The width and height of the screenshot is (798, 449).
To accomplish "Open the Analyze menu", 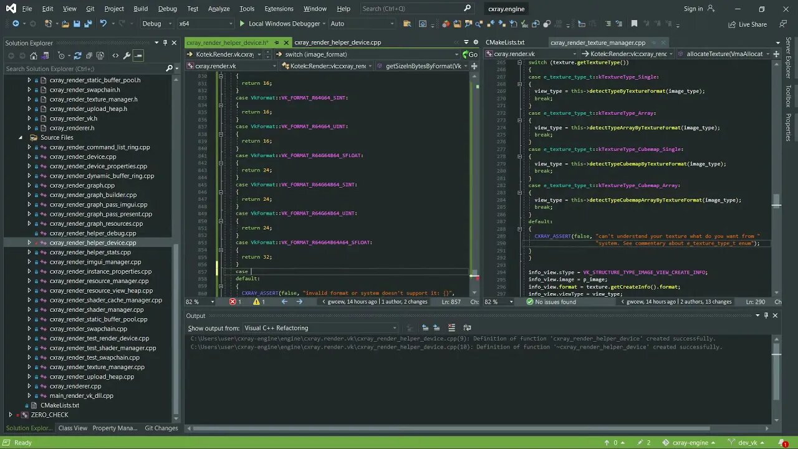I will (219, 9).
